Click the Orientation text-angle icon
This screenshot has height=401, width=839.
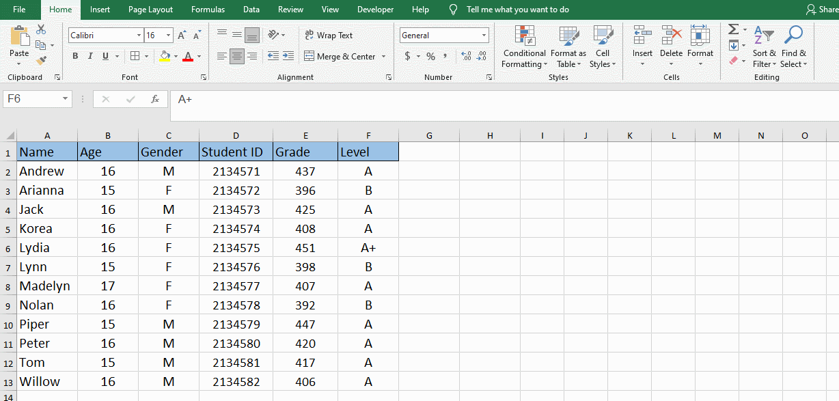click(274, 35)
